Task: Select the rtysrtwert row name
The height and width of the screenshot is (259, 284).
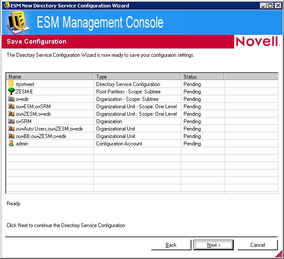Action: [25, 84]
